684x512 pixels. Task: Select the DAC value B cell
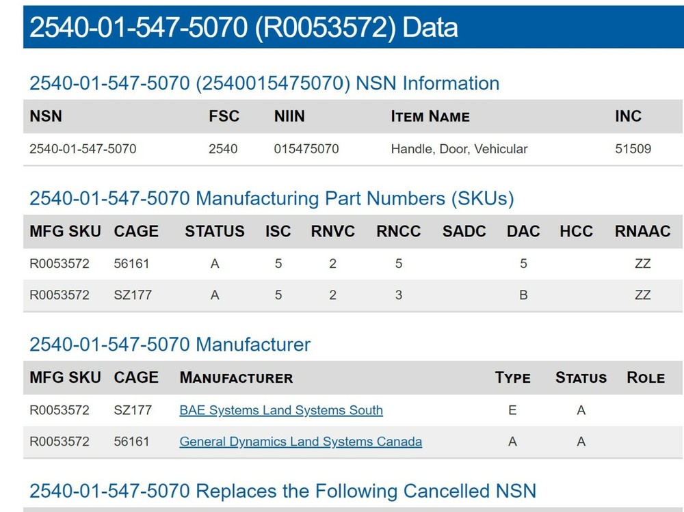[x=523, y=295]
